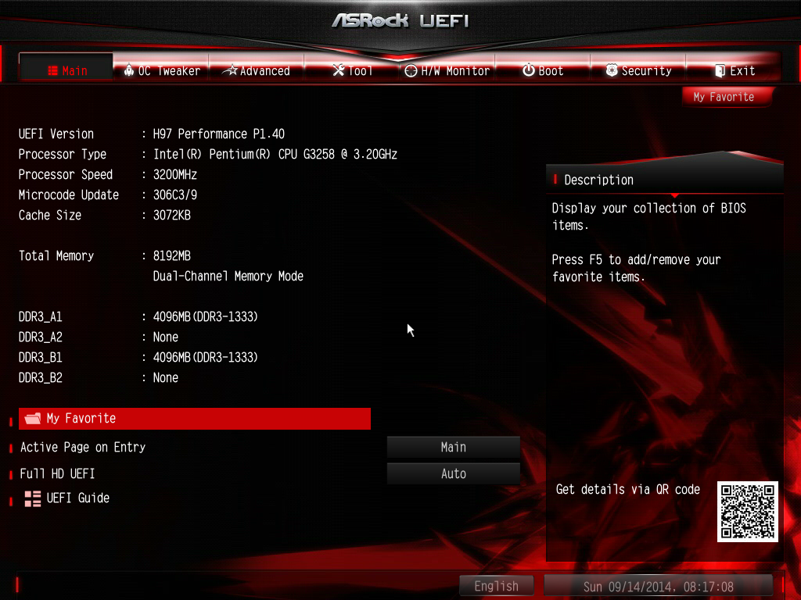Click the Tool wrench icon
The height and width of the screenshot is (600, 801).
338,70
